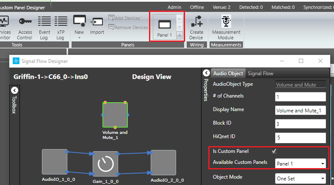Collapse the Toolbox panel with its arrow

14,90
